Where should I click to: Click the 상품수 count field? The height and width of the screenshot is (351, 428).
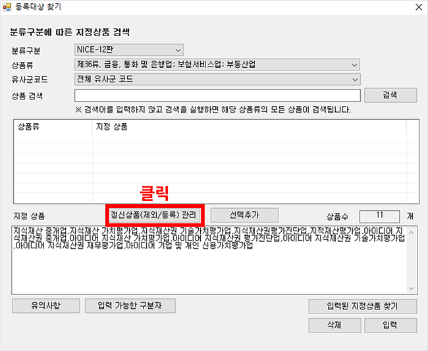point(379,216)
